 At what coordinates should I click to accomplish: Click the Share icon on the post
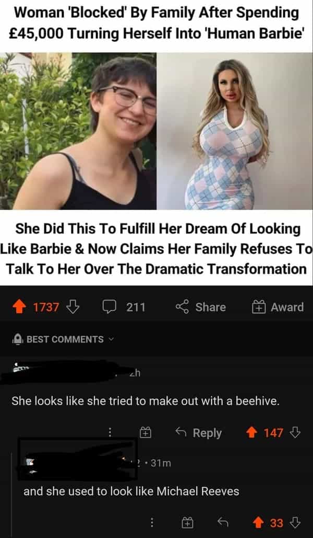[x=183, y=307]
